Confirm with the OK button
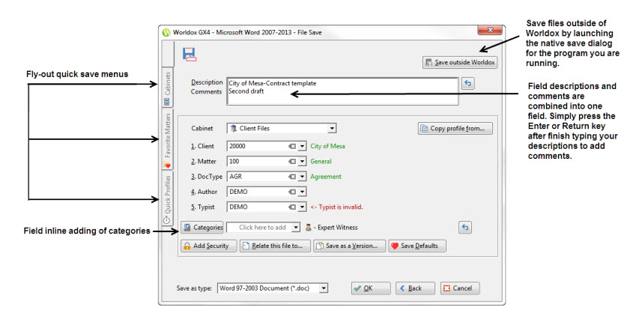 tap(371, 288)
